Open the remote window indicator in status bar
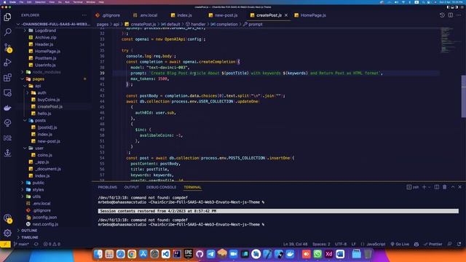The image size is (466, 262). [x=5, y=245]
